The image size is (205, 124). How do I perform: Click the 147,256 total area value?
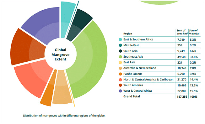[182, 97]
